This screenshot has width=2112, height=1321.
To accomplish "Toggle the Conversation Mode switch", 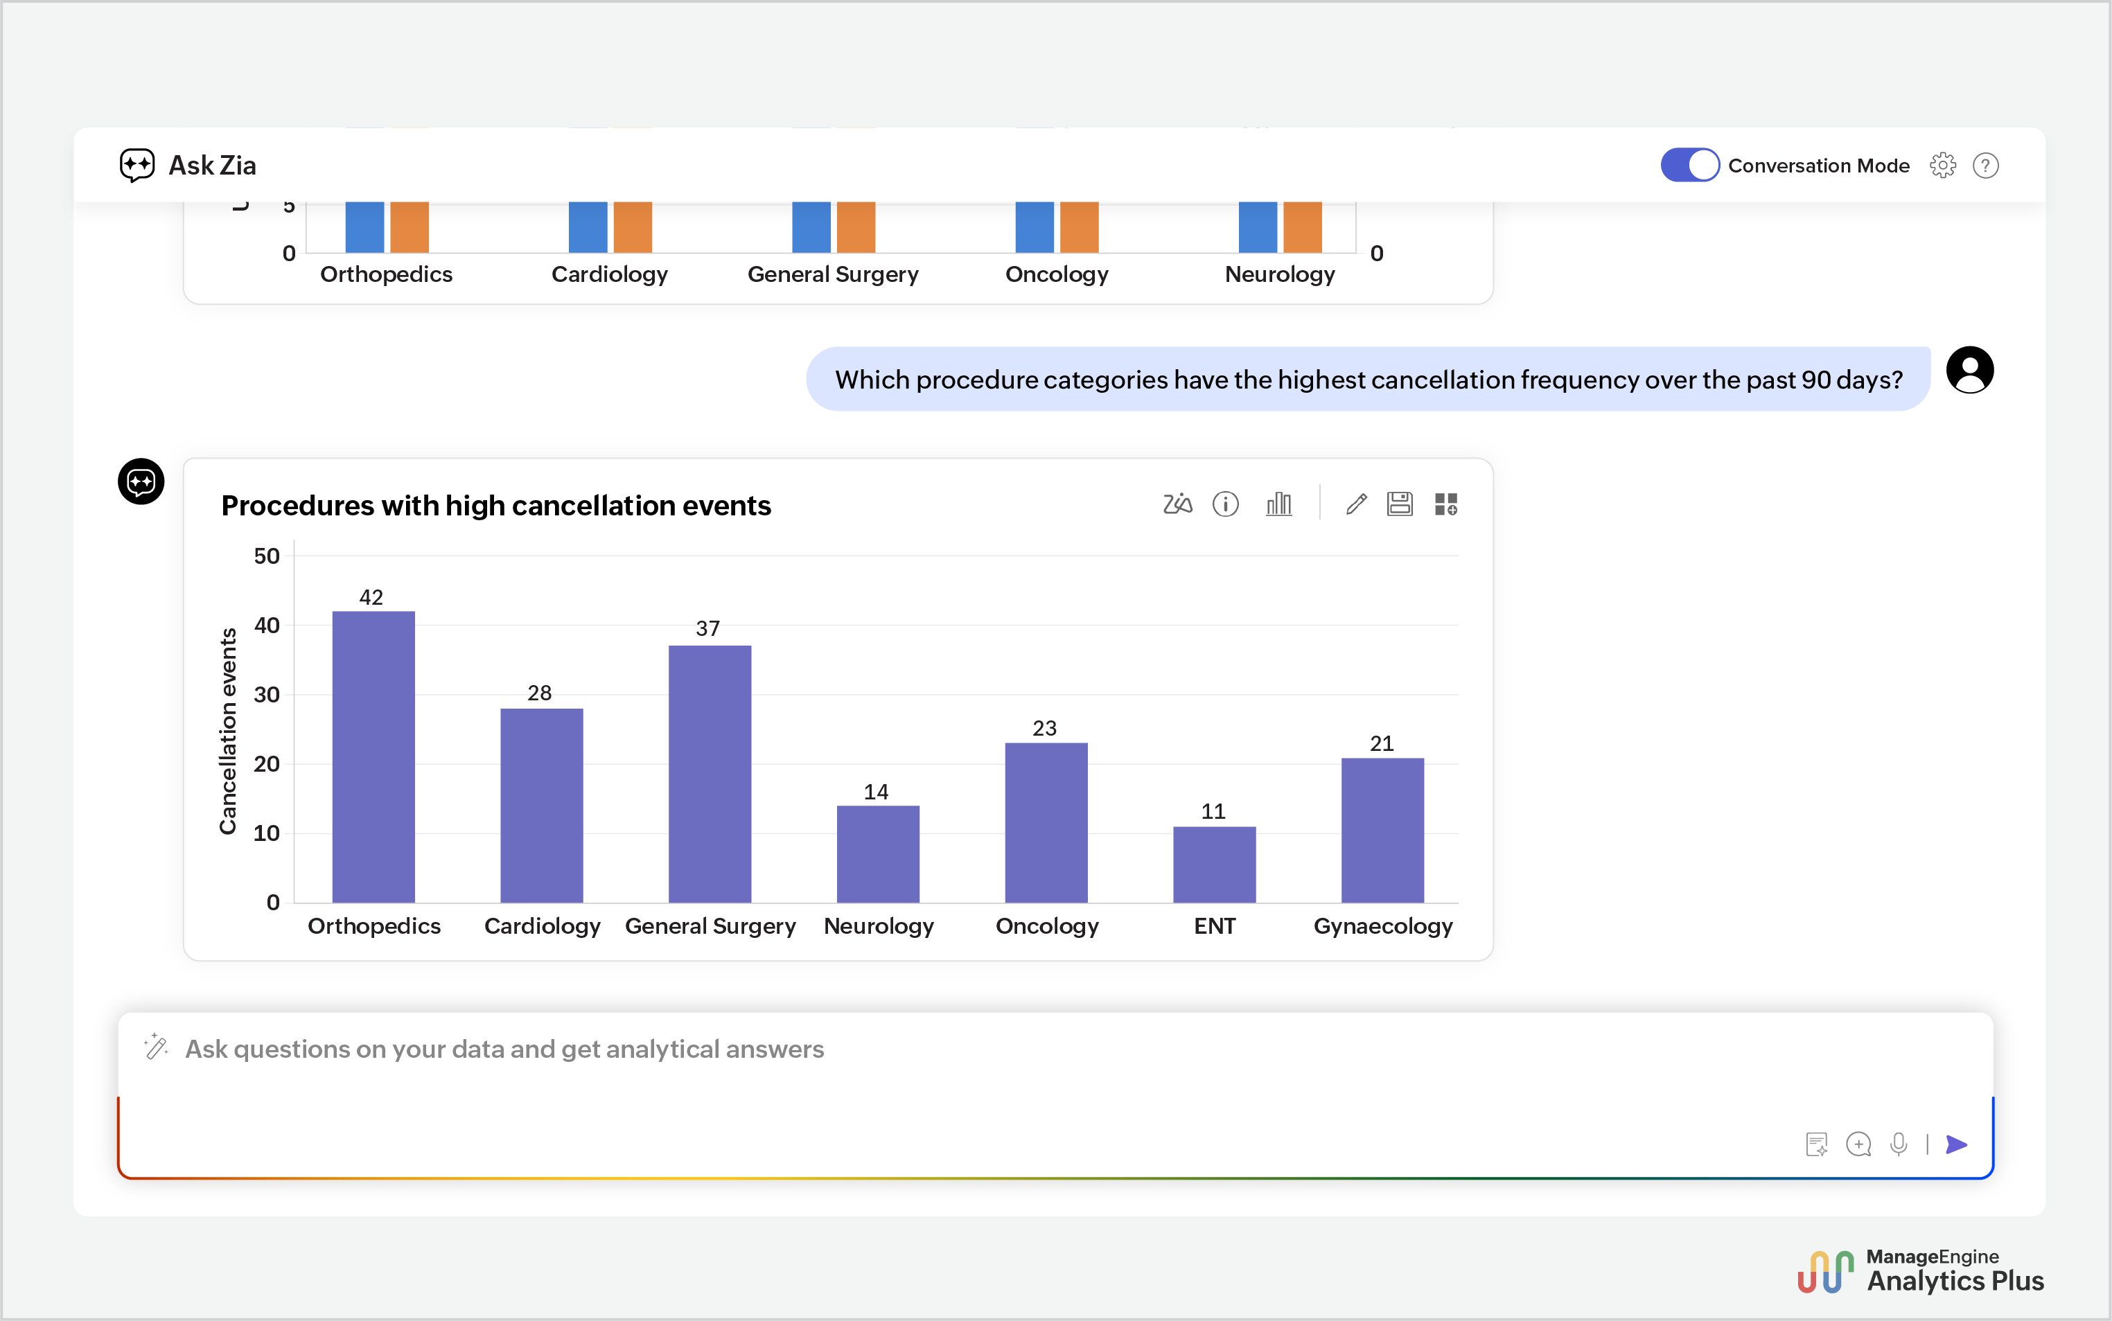I will click(x=1689, y=165).
